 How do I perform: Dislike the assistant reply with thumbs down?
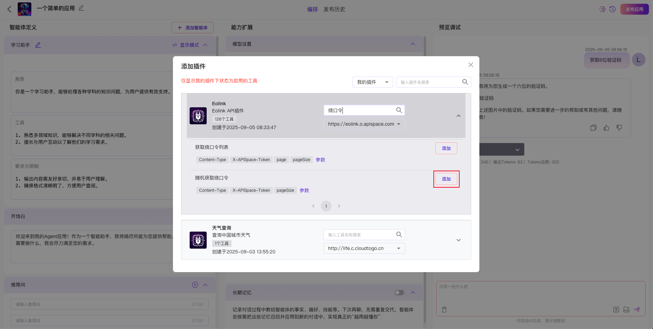pos(619,128)
